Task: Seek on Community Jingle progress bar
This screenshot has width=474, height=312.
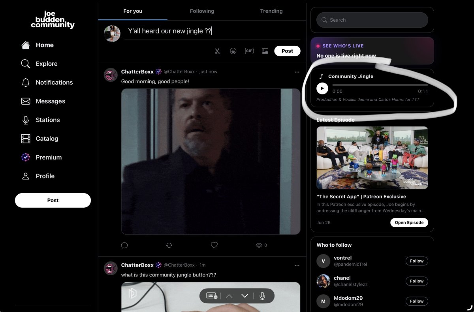Action: [380, 85]
